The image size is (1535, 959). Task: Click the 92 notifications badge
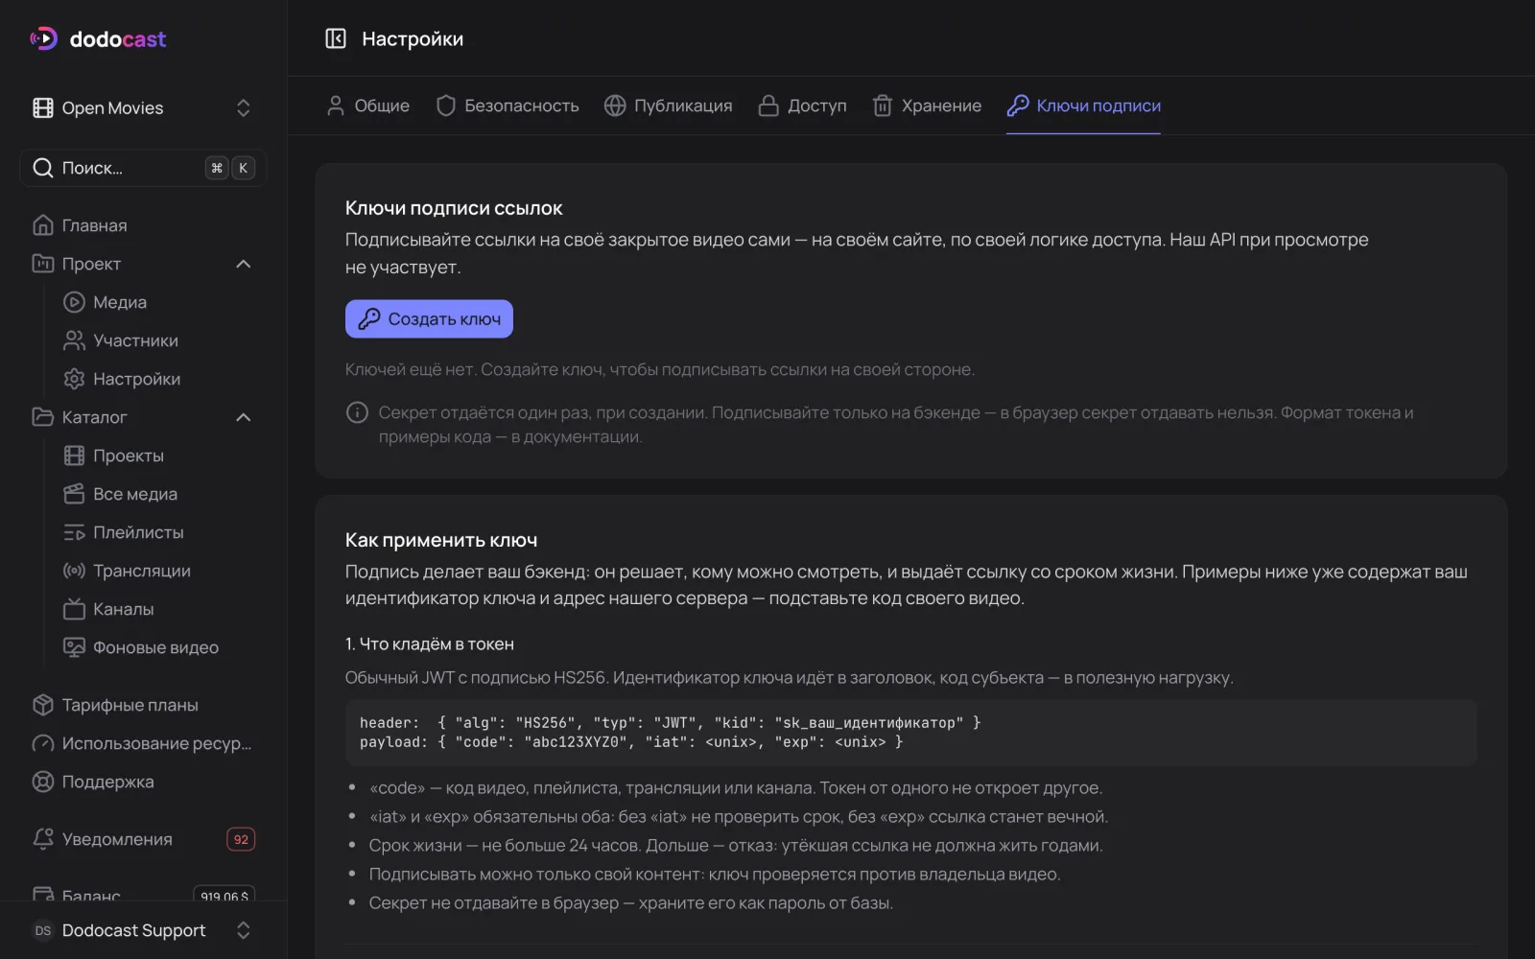(x=241, y=839)
